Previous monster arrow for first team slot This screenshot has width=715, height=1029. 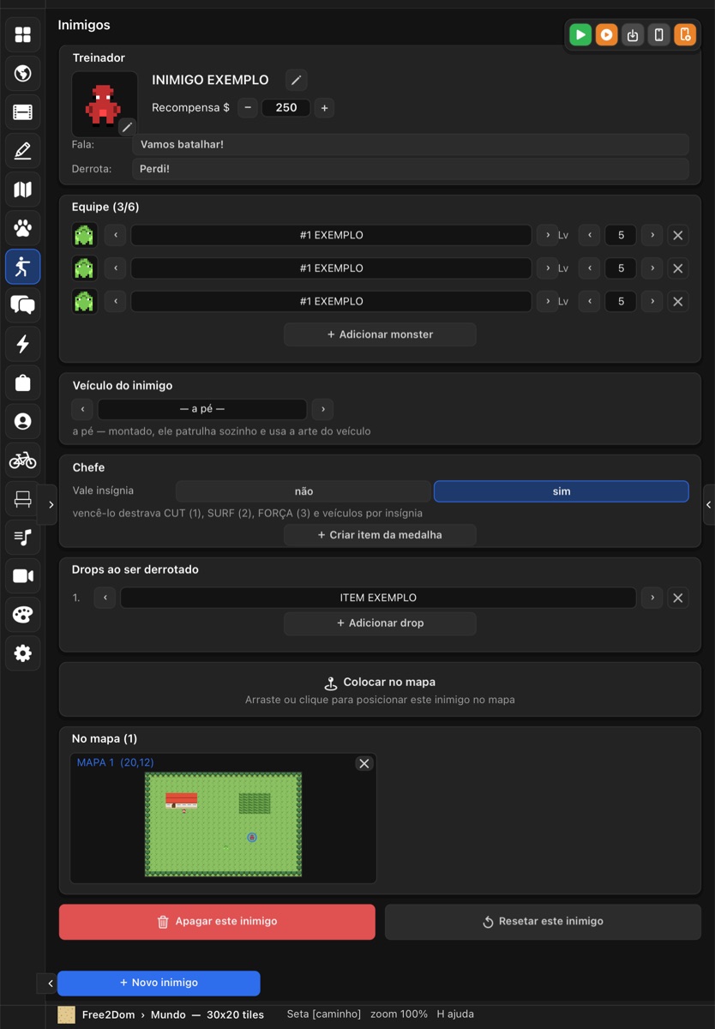coord(116,235)
